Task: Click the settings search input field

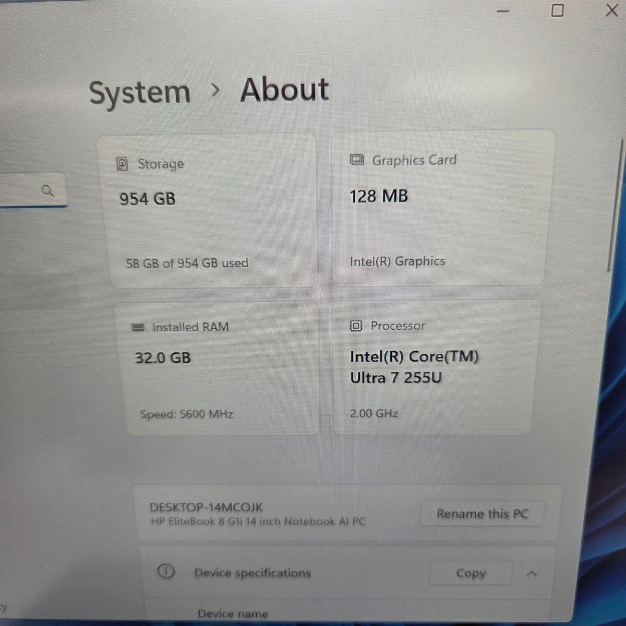Action: [x=33, y=190]
